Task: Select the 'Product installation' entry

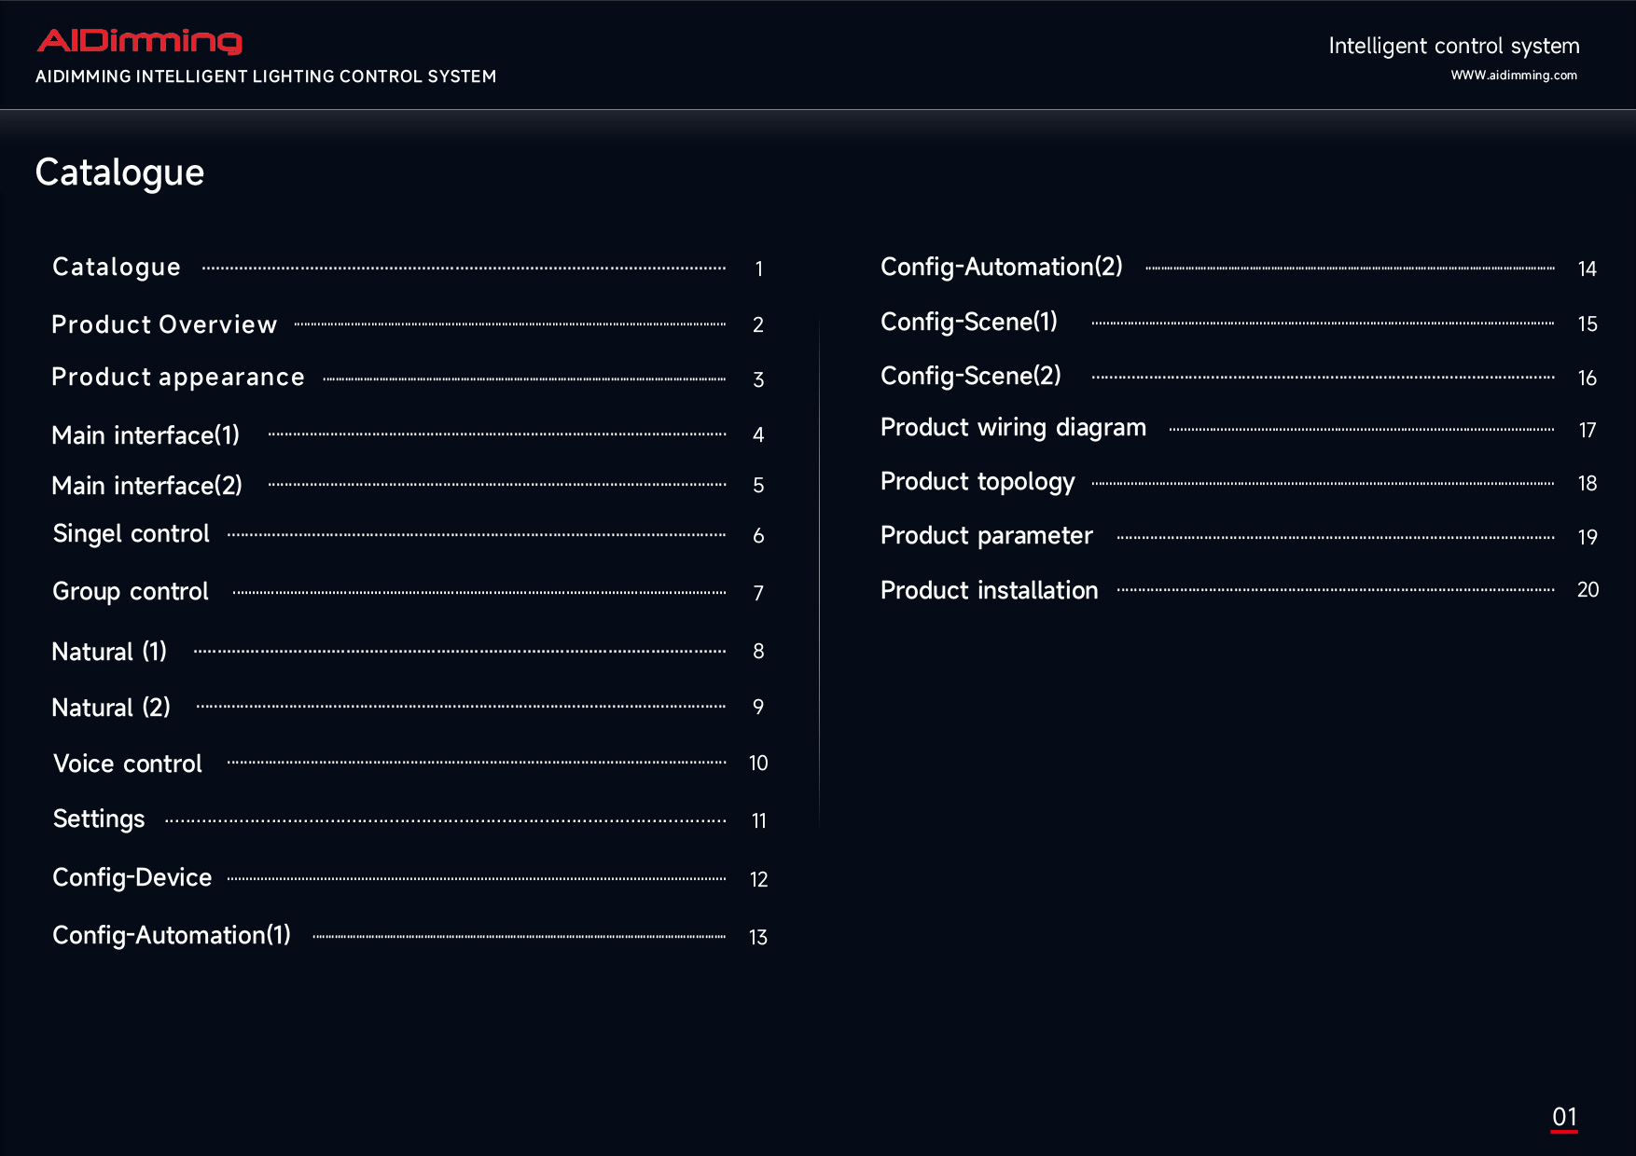Action: pos(990,590)
